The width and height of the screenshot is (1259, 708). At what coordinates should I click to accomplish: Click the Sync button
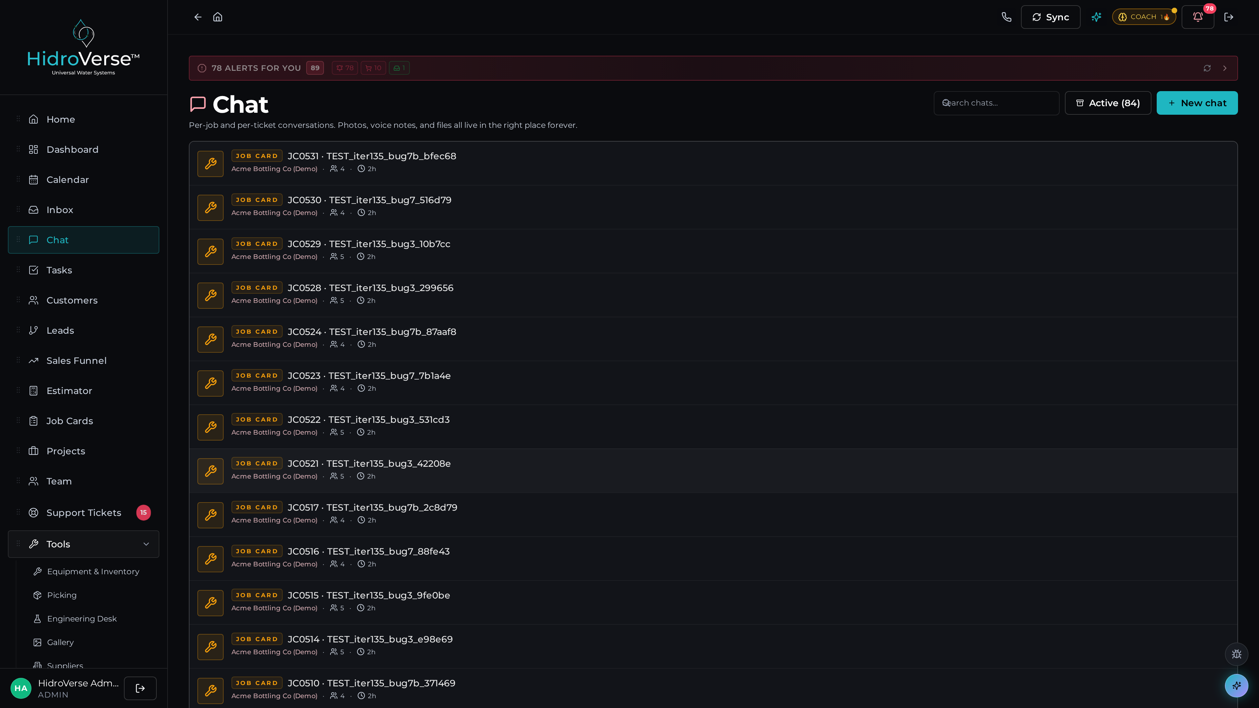pos(1050,17)
